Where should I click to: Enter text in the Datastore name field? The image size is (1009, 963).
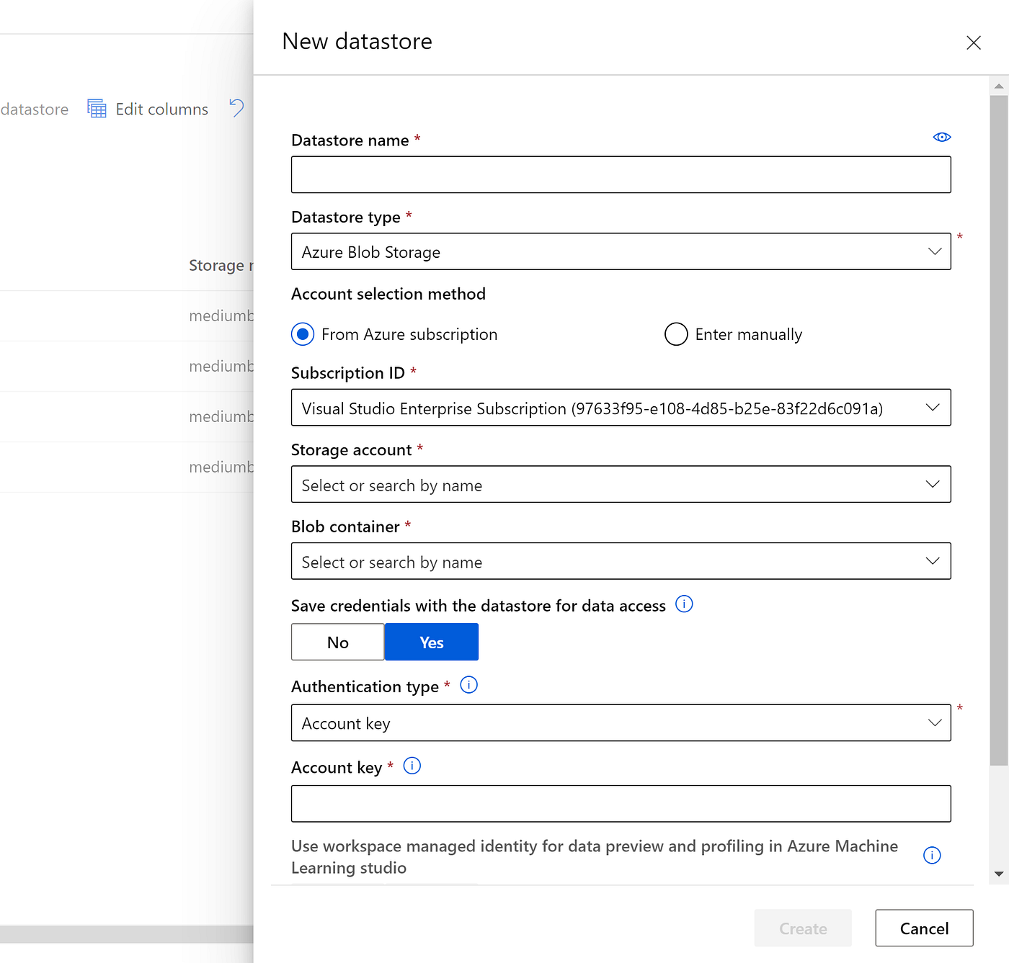[x=621, y=174]
